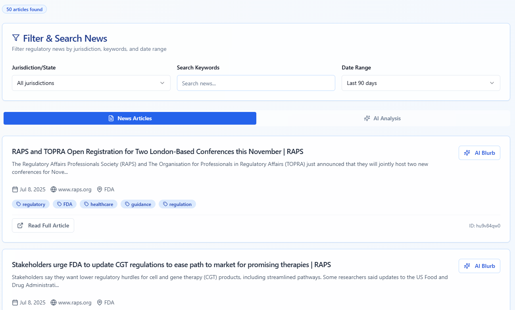Click the healthcare tag chip
515x310 pixels.
[x=98, y=204]
